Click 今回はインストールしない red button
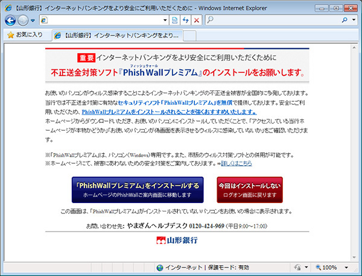The image size is (362, 276). click(x=250, y=190)
